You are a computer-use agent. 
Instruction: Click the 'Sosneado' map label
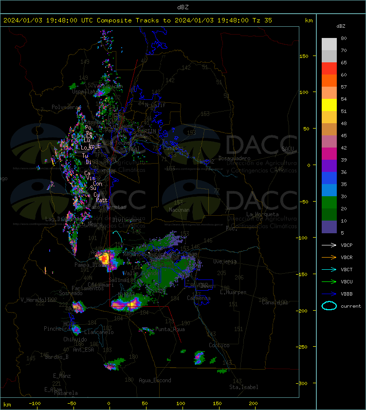pos(71,293)
